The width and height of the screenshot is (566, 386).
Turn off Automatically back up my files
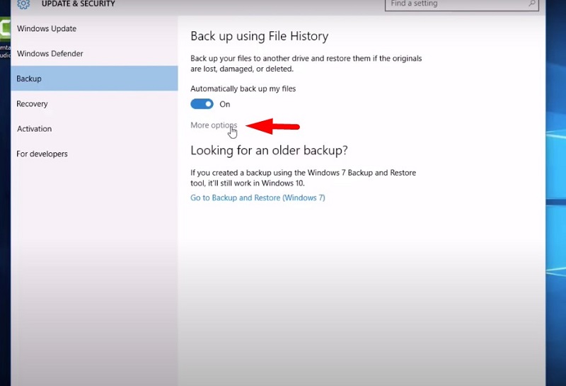coord(202,104)
